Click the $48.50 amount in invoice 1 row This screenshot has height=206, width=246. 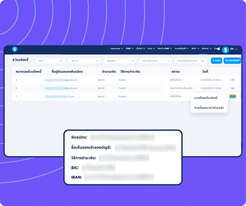tap(101, 96)
